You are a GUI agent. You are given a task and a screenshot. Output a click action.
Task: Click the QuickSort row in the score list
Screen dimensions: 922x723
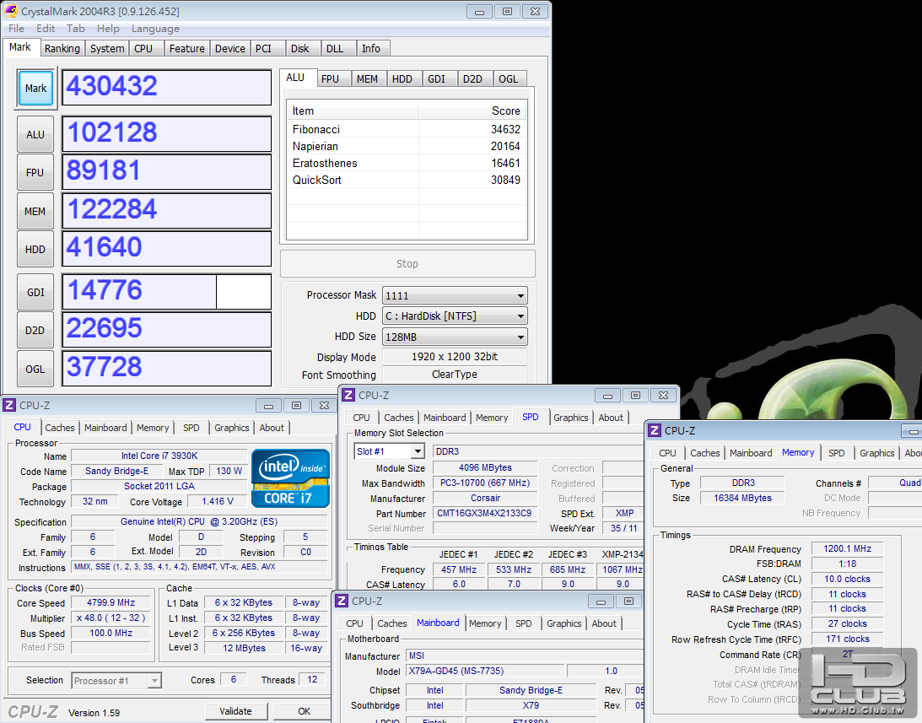pos(407,180)
